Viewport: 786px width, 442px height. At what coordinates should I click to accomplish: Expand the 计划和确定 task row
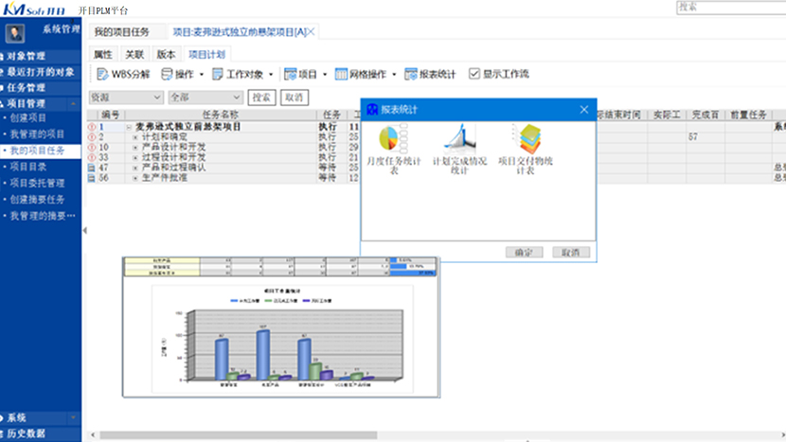(135, 137)
